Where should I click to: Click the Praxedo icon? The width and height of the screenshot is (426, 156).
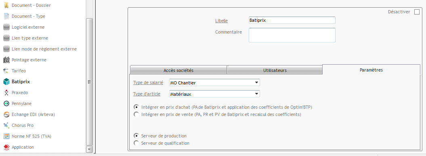(x=6, y=93)
